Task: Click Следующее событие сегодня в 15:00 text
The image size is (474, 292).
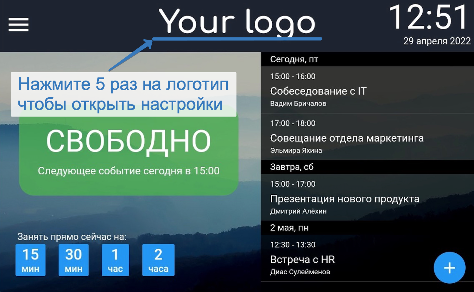Action: [x=129, y=171]
